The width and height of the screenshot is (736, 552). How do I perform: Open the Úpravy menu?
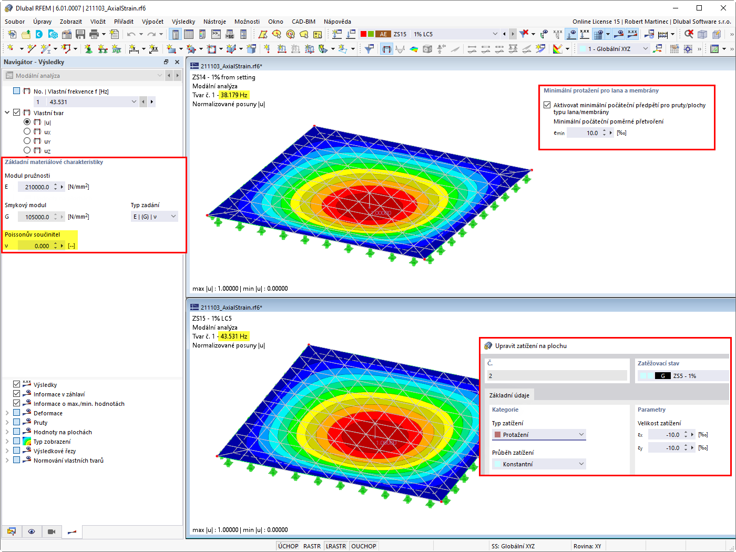pyautogui.click(x=43, y=22)
